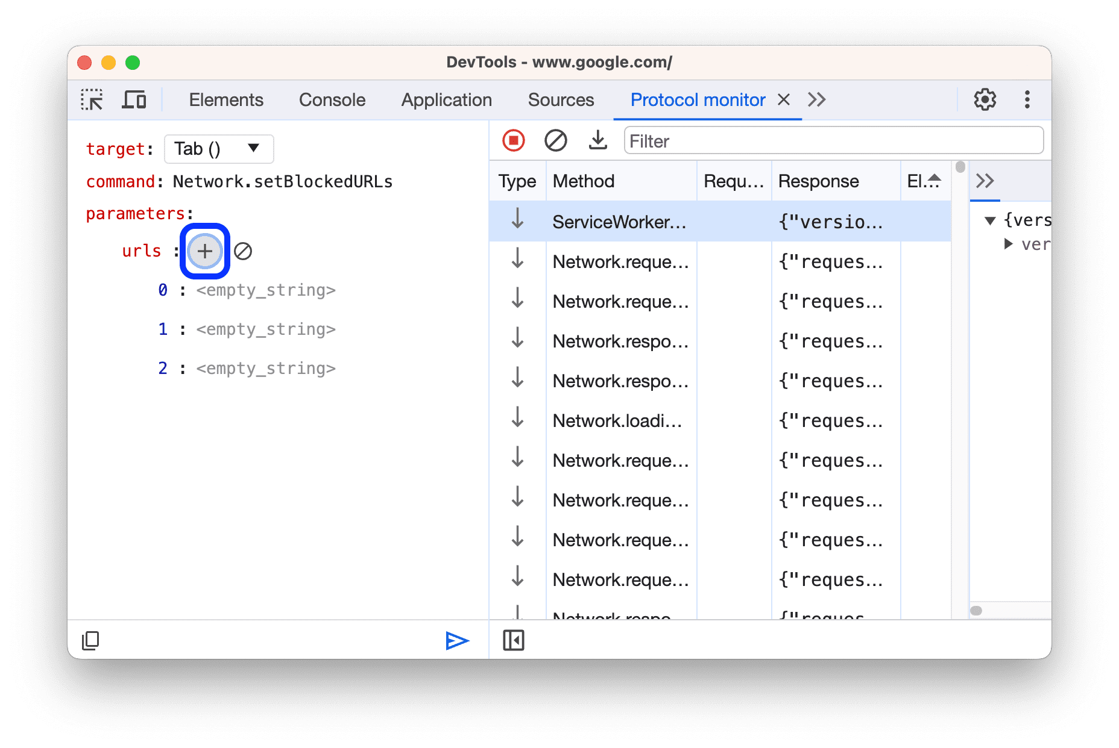This screenshot has width=1119, height=748.
Task: Clear all protocol monitor entries
Action: coord(555,140)
